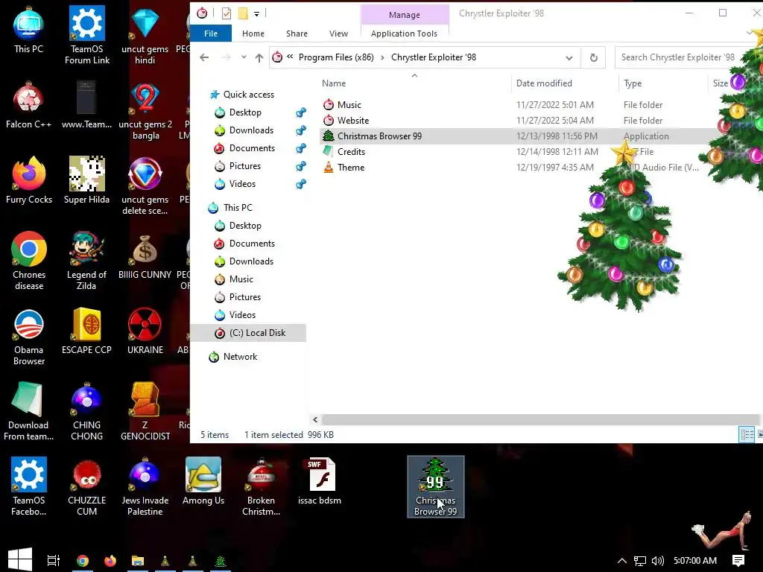Click the Search Chrystler Exploiter '98 box
The width and height of the screenshot is (763, 572).
tap(678, 57)
